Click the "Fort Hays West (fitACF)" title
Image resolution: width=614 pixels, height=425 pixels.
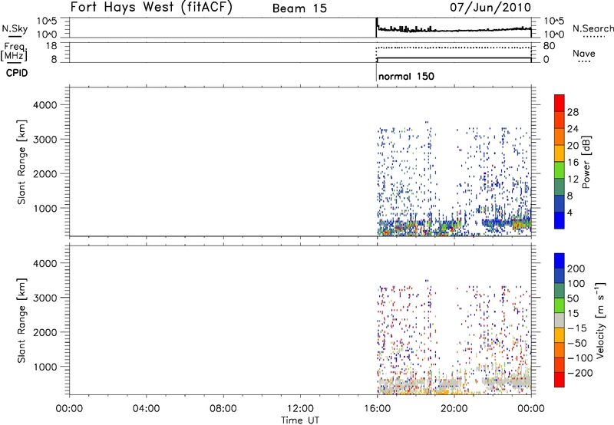pyautogui.click(x=151, y=8)
